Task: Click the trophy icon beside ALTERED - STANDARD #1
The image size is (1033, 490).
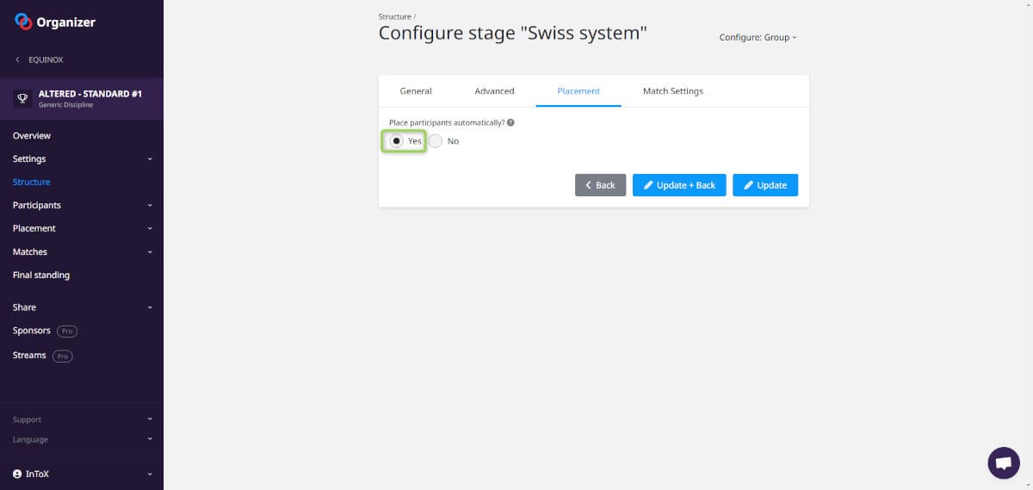Action: coord(23,98)
